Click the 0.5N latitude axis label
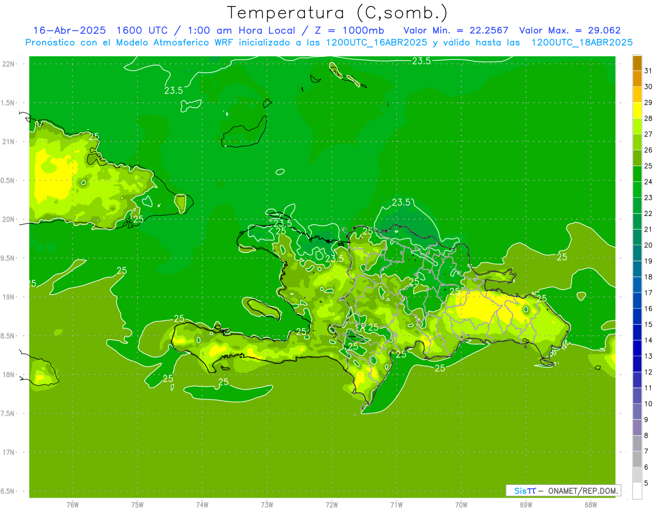663x512 pixels. click(8, 181)
